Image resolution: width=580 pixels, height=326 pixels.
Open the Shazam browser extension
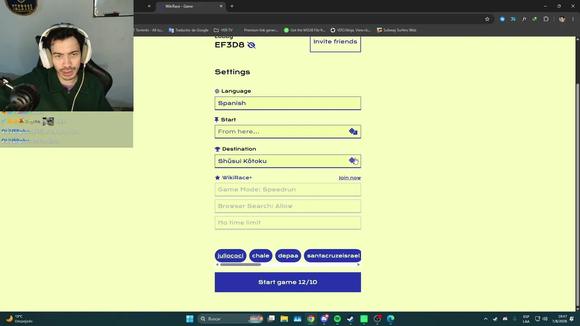click(x=502, y=19)
